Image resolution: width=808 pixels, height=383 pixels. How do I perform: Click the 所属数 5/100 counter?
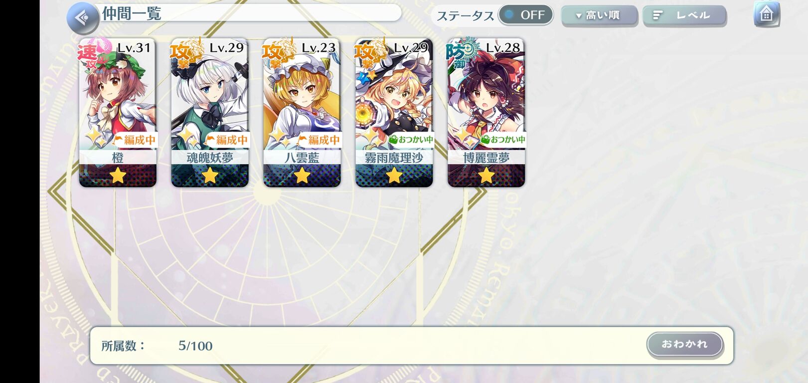pyautogui.click(x=157, y=346)
